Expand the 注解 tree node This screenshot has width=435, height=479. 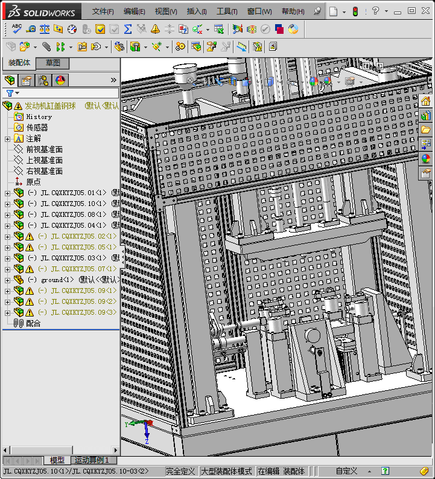pyautogui.click(x=7, y=139)
